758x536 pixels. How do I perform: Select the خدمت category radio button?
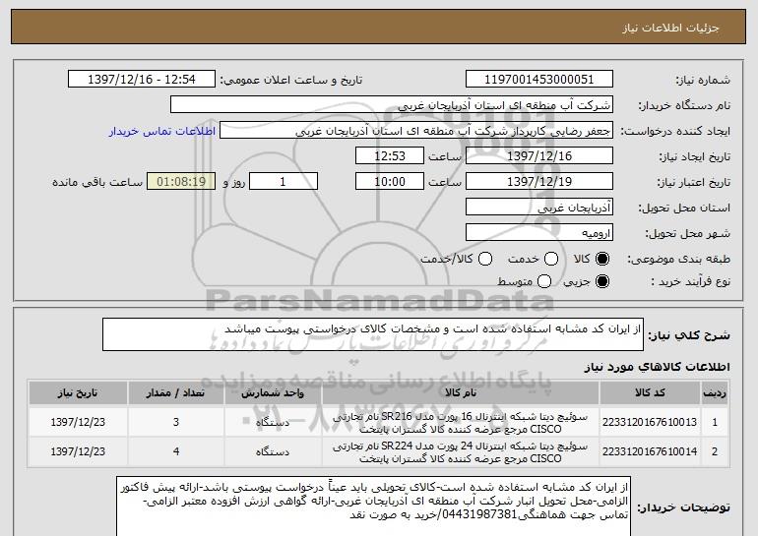[x=551, y=259]
